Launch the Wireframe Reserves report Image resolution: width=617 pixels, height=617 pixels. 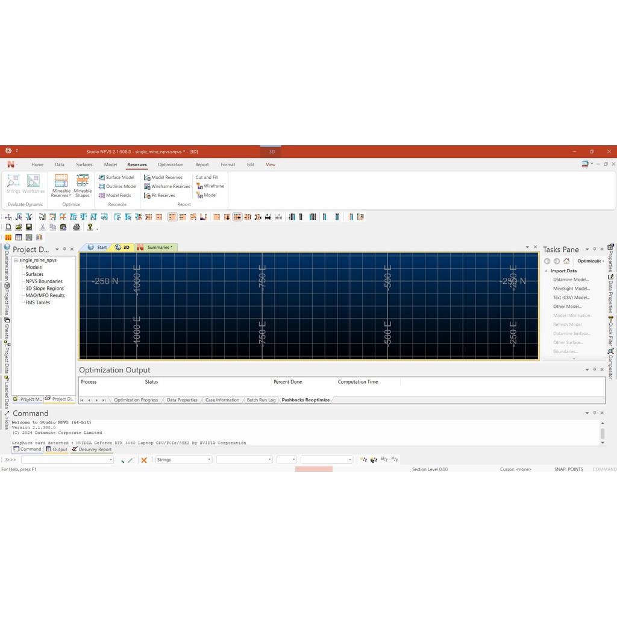(167, 187)
